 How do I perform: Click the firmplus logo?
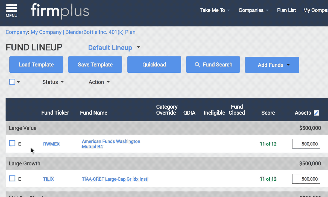[60, 11]
